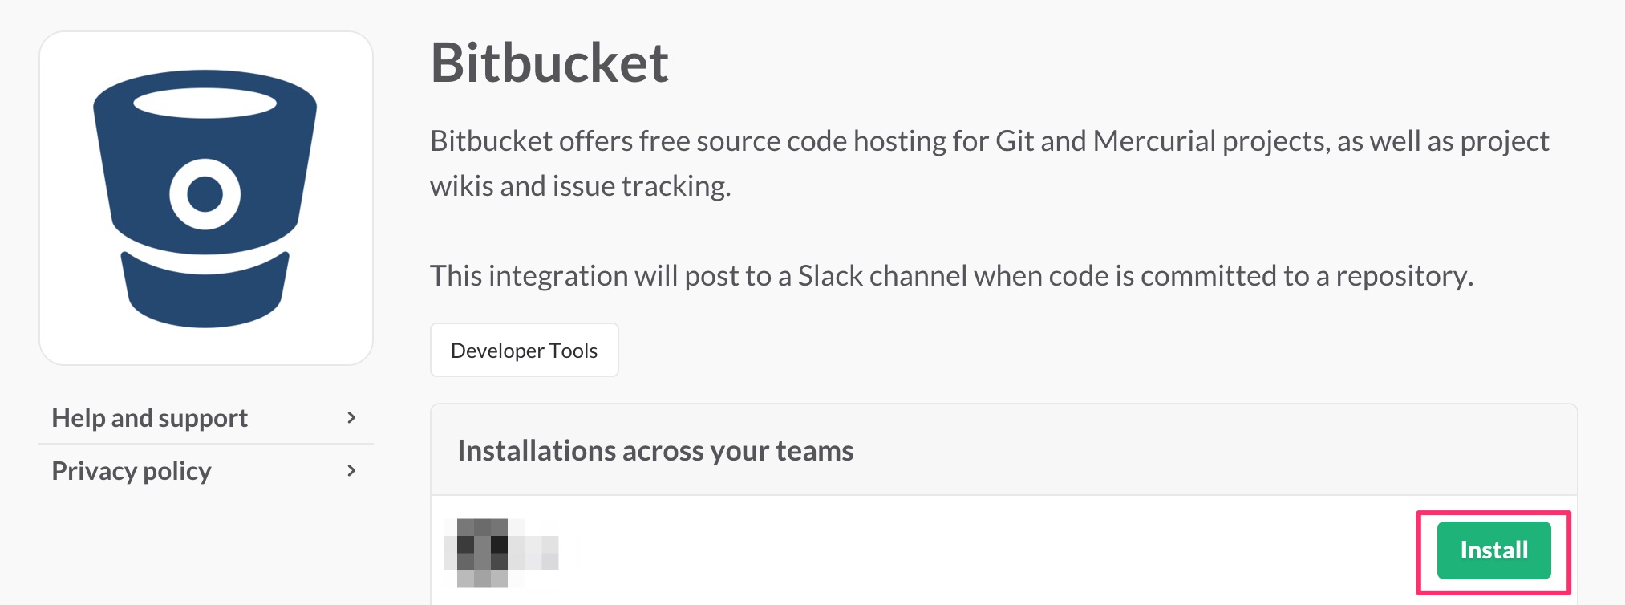Open the Privacy policy page
Screen dimensions: 1625x605
[x=131, y=471]
